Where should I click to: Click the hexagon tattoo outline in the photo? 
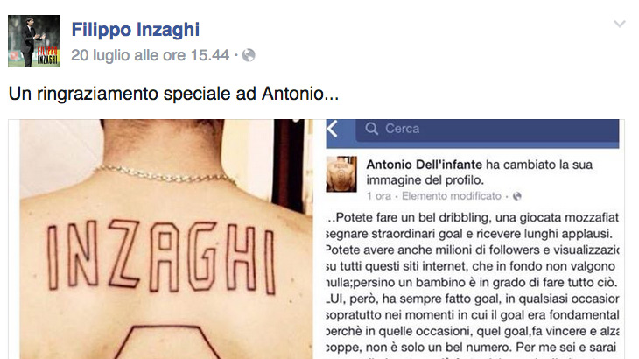[x=167, y=341]
